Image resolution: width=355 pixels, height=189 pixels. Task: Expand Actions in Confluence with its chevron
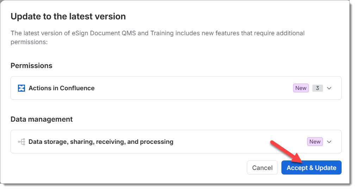(329, 88)
